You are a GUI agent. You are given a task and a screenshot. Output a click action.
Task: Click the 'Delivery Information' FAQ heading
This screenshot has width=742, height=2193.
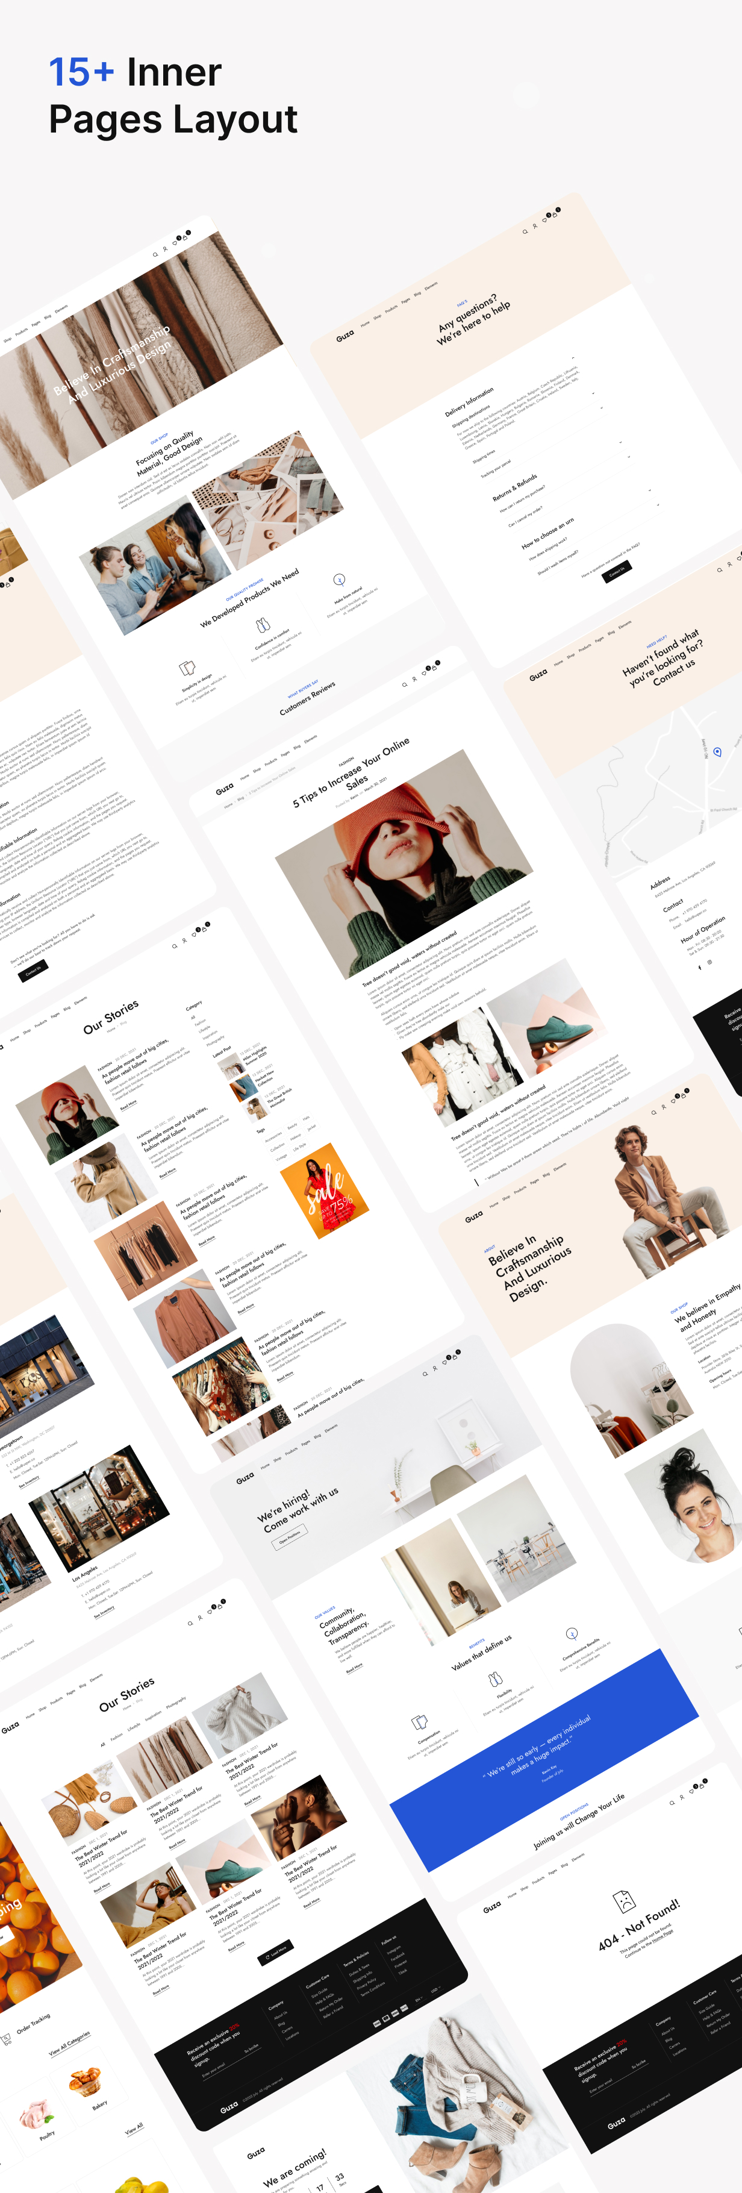click(x=469, y=402)
